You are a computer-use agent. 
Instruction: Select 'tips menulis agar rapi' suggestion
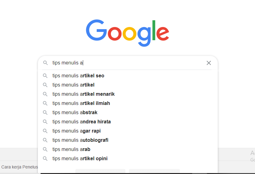click(x=128, y=131)
